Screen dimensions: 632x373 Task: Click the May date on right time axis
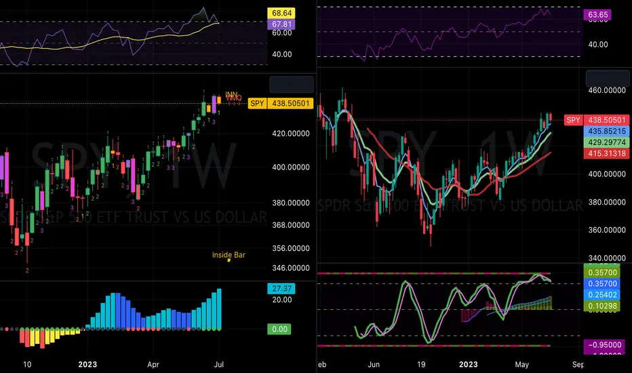[521, 365]
